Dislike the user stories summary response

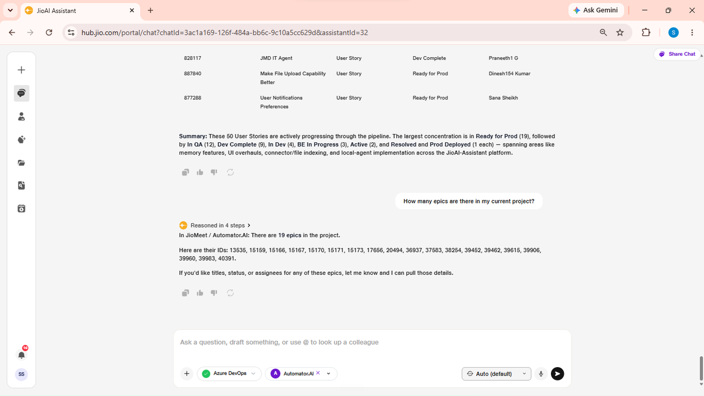[x=214, y=172]
